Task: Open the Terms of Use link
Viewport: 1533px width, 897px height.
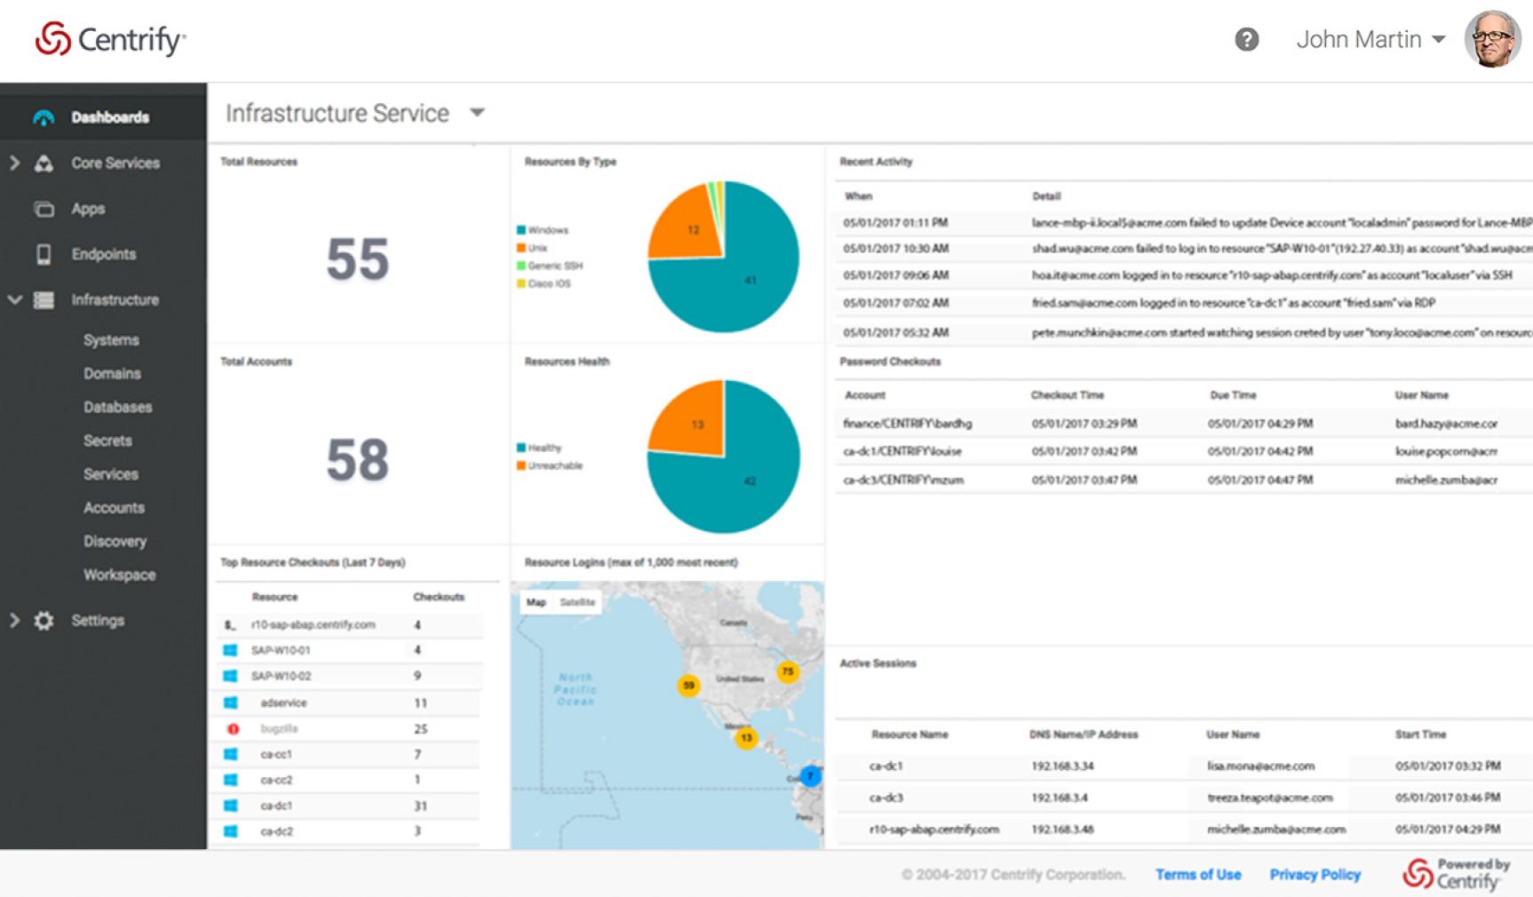Action: (1198, 875)
